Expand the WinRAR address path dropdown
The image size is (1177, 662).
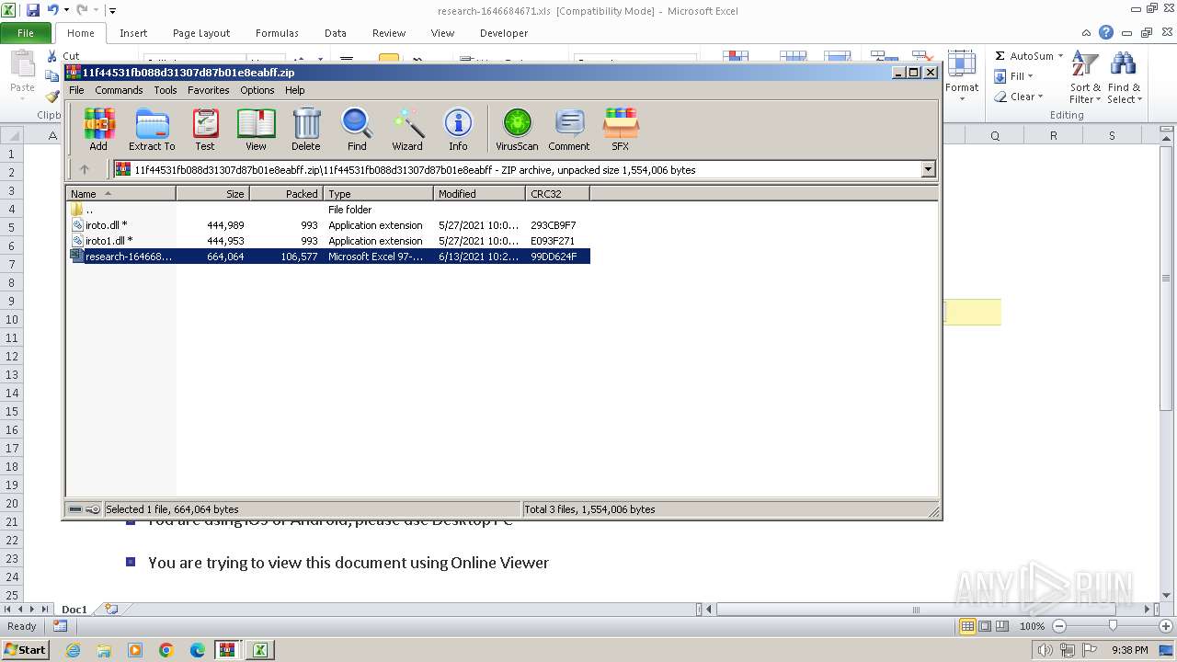point(928,169)
